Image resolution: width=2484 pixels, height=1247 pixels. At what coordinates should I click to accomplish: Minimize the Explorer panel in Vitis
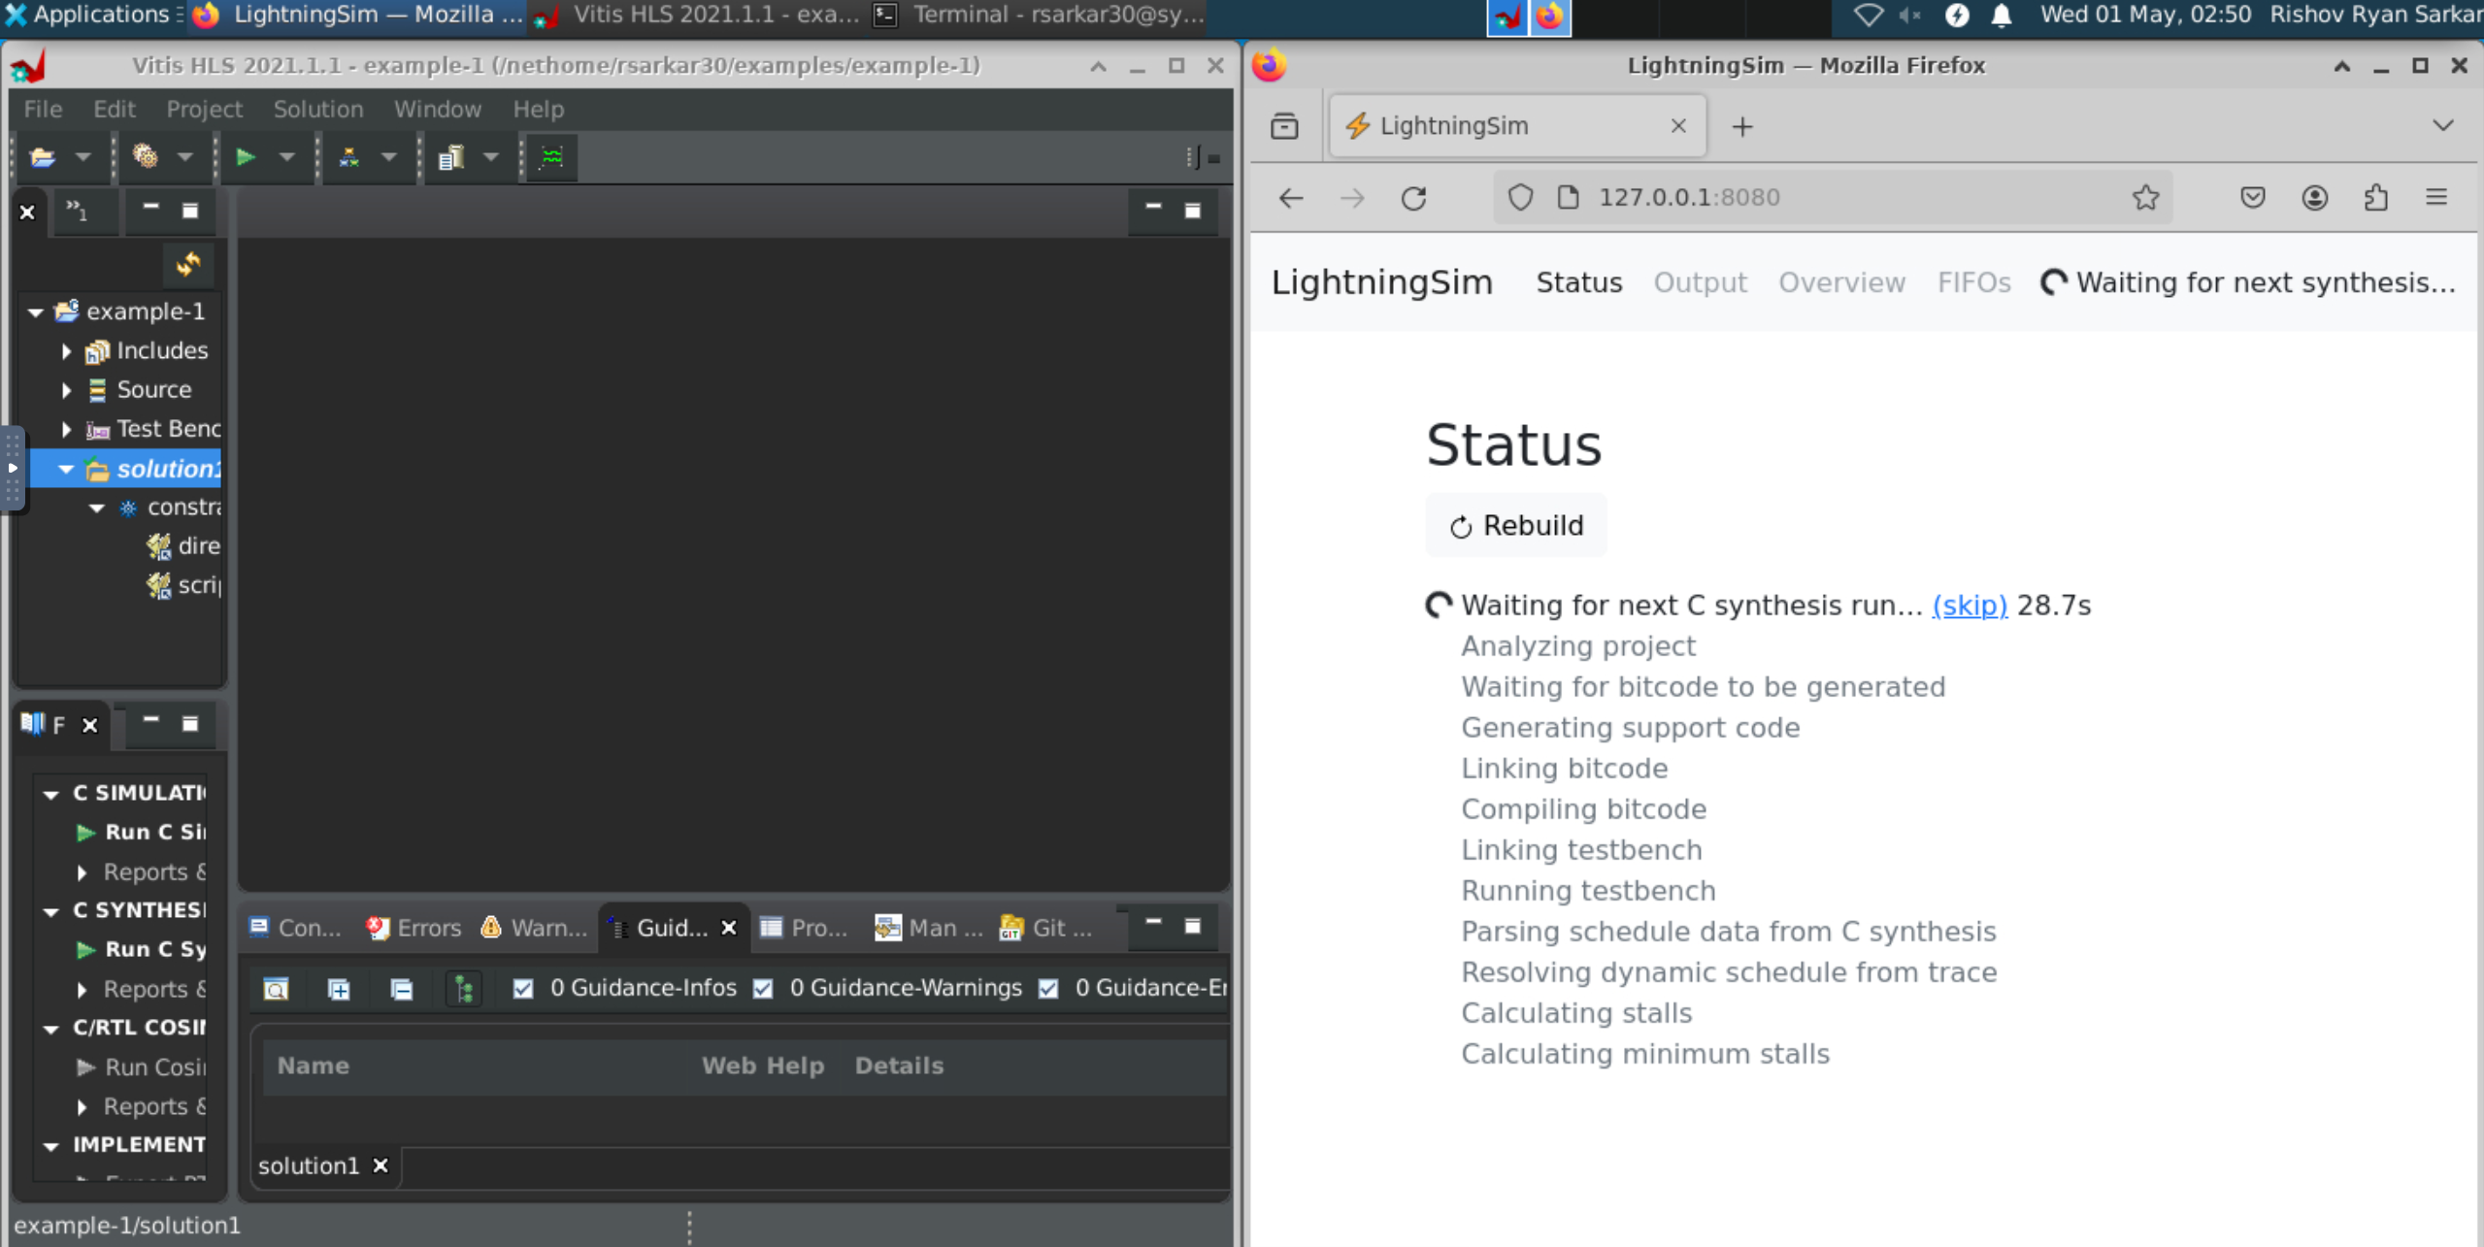[150, 209]
